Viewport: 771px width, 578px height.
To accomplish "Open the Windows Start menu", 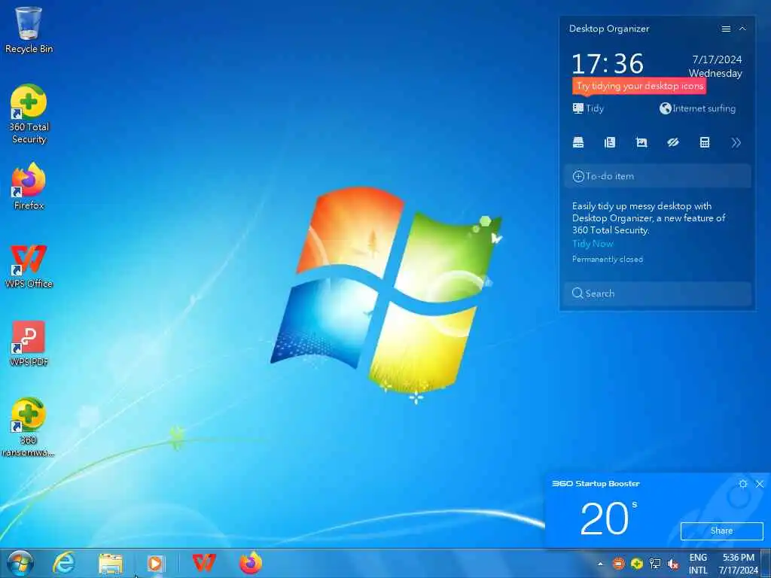I will click(x=20, y=563).
